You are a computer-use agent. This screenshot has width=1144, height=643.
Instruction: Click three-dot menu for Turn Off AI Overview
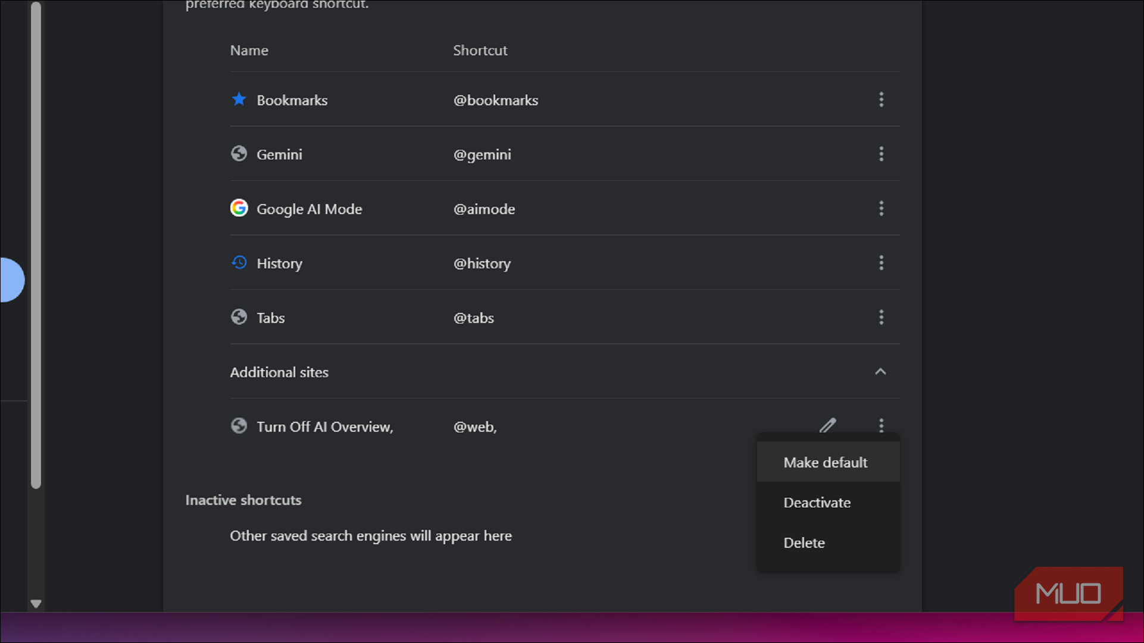click(x=881, y=425)
